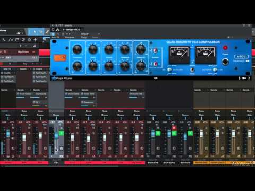The width and height of the screenshot is (255, 191).
Task: Toggle the green solo-safe button on the Snare Verb channel
Action: click(x=158, y=133)
